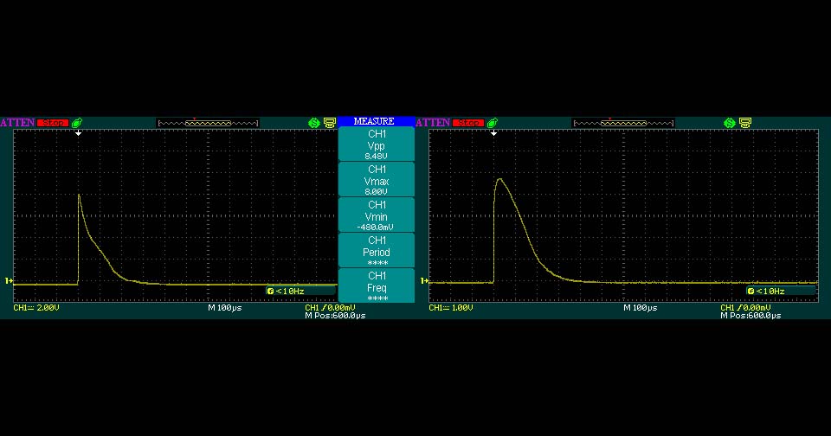The height and width of the screenshot is (436, 831).
Task: Click the pulse waveform peak on the 2.00V screen
Action: (79, 195)
